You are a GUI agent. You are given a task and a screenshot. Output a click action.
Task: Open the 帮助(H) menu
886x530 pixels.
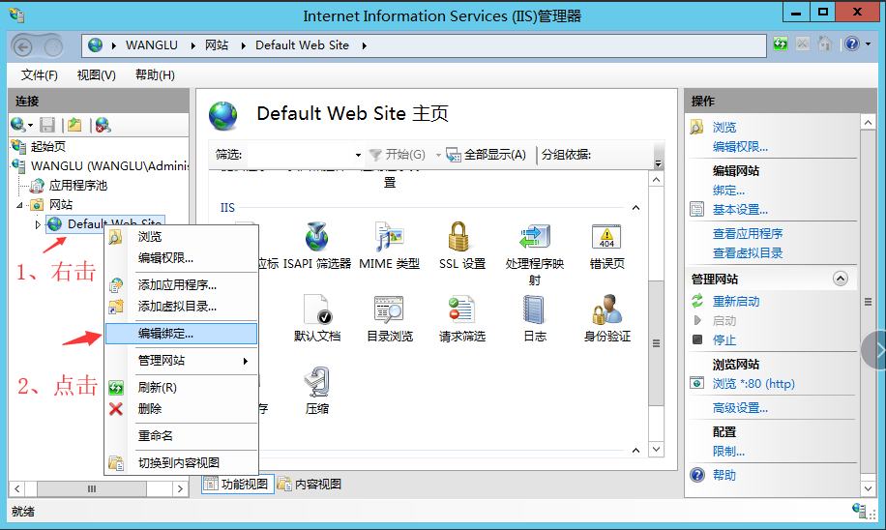click(x=155, y=75)
